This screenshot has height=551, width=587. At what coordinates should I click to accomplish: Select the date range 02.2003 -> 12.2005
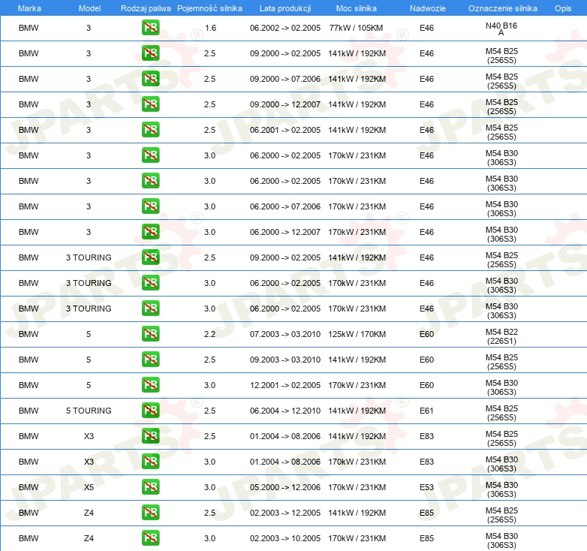(285, 513)
